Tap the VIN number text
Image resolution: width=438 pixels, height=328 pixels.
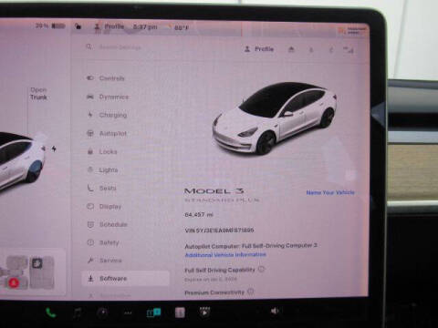219,231
